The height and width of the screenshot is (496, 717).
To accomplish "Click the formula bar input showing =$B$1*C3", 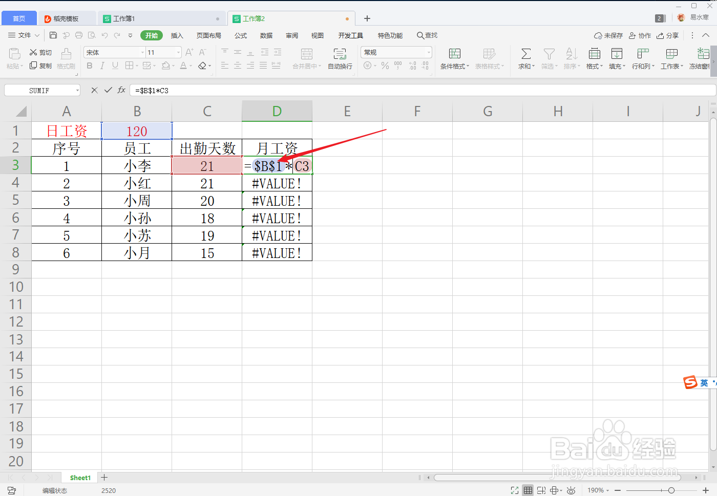I will coord(423,90).
